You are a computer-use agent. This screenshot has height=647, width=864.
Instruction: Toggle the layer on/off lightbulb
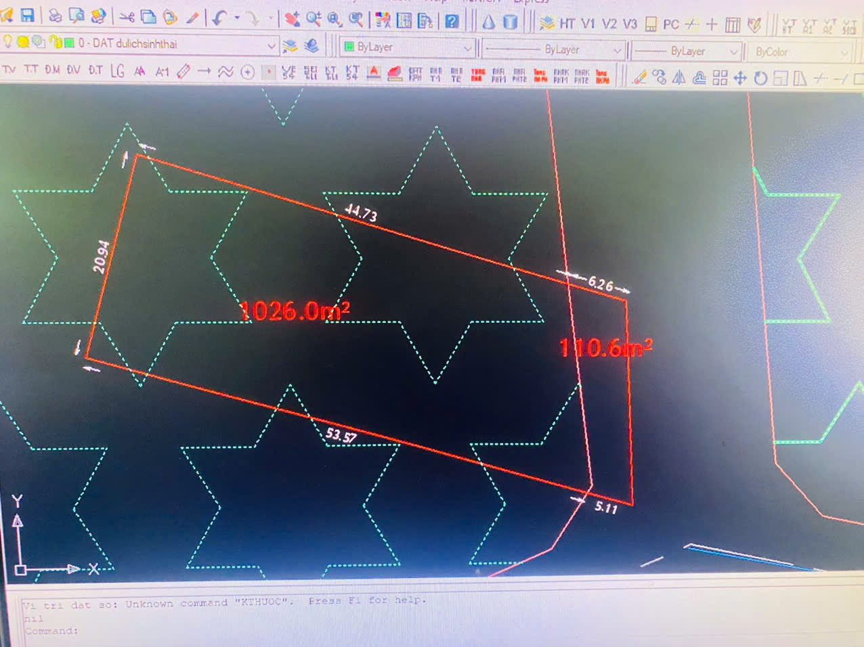pyautogui.click(x=7, y=42)
